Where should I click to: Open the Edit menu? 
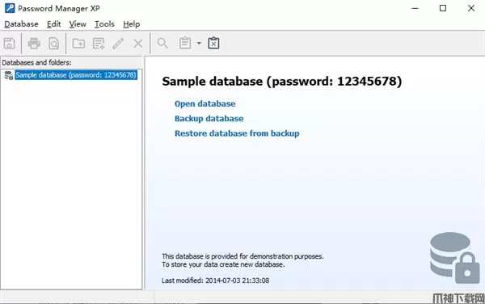click(x=54, y=24)
